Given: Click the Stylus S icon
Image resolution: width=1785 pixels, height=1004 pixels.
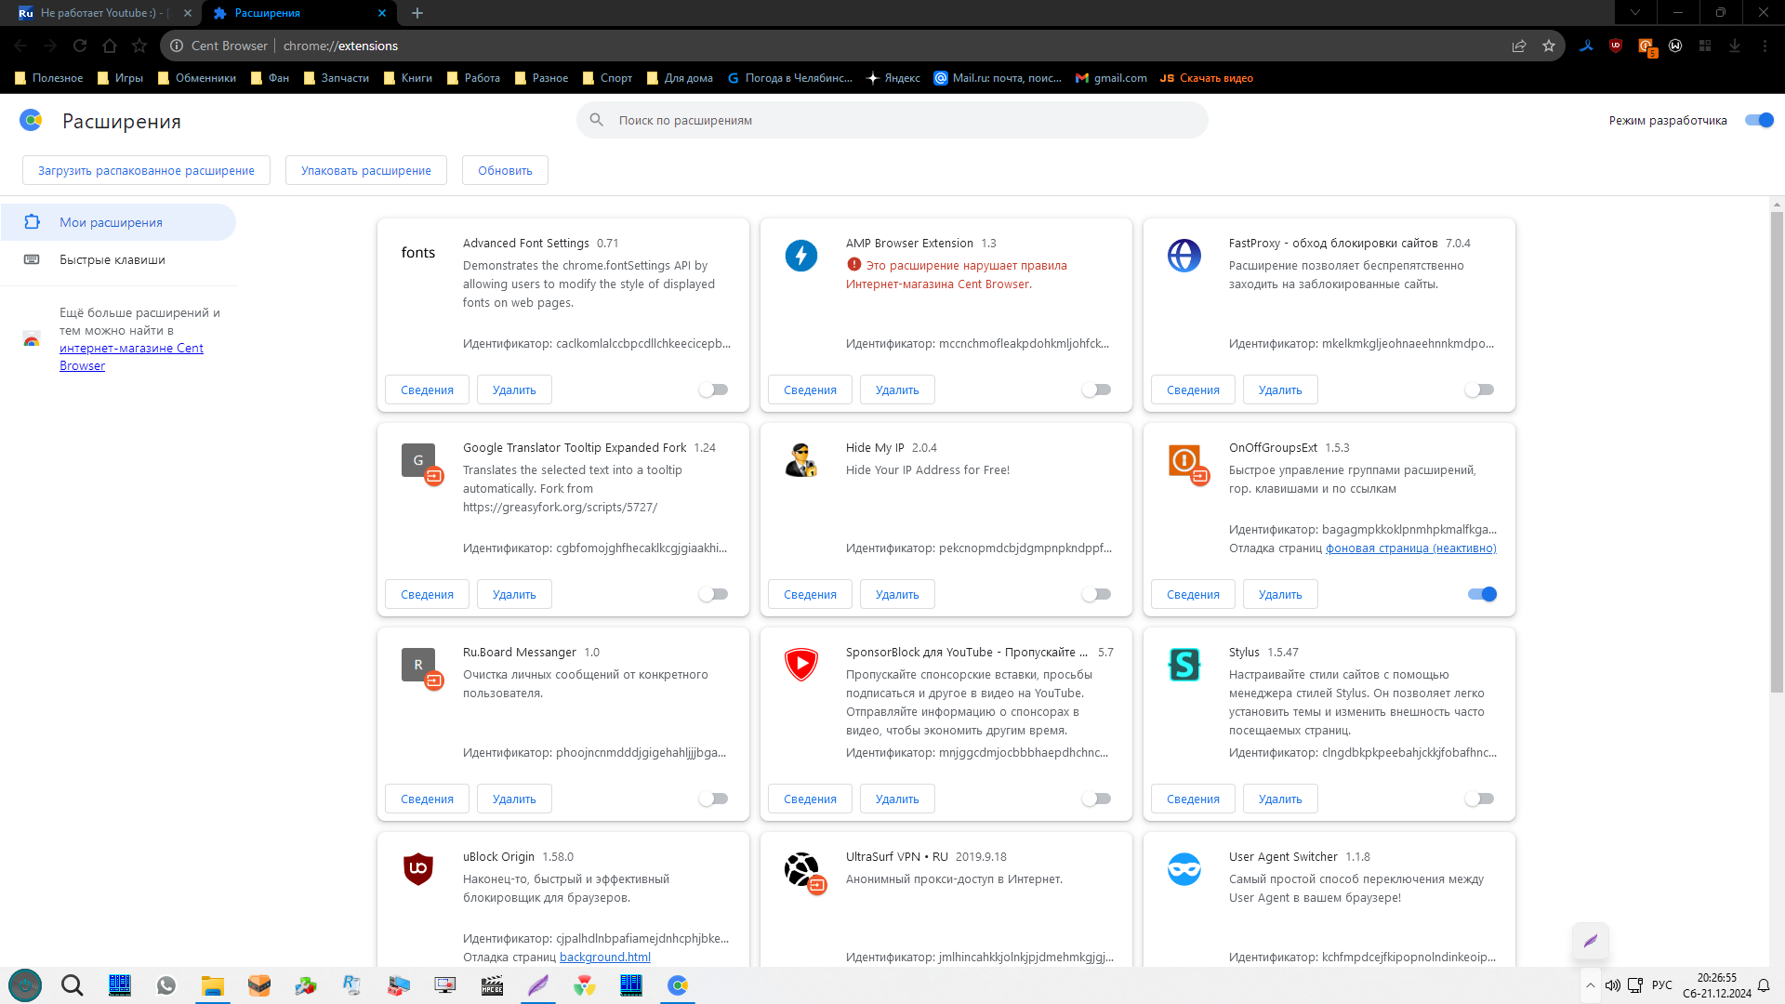Looking at the screenshot, I should click(x=1184, y=665).
